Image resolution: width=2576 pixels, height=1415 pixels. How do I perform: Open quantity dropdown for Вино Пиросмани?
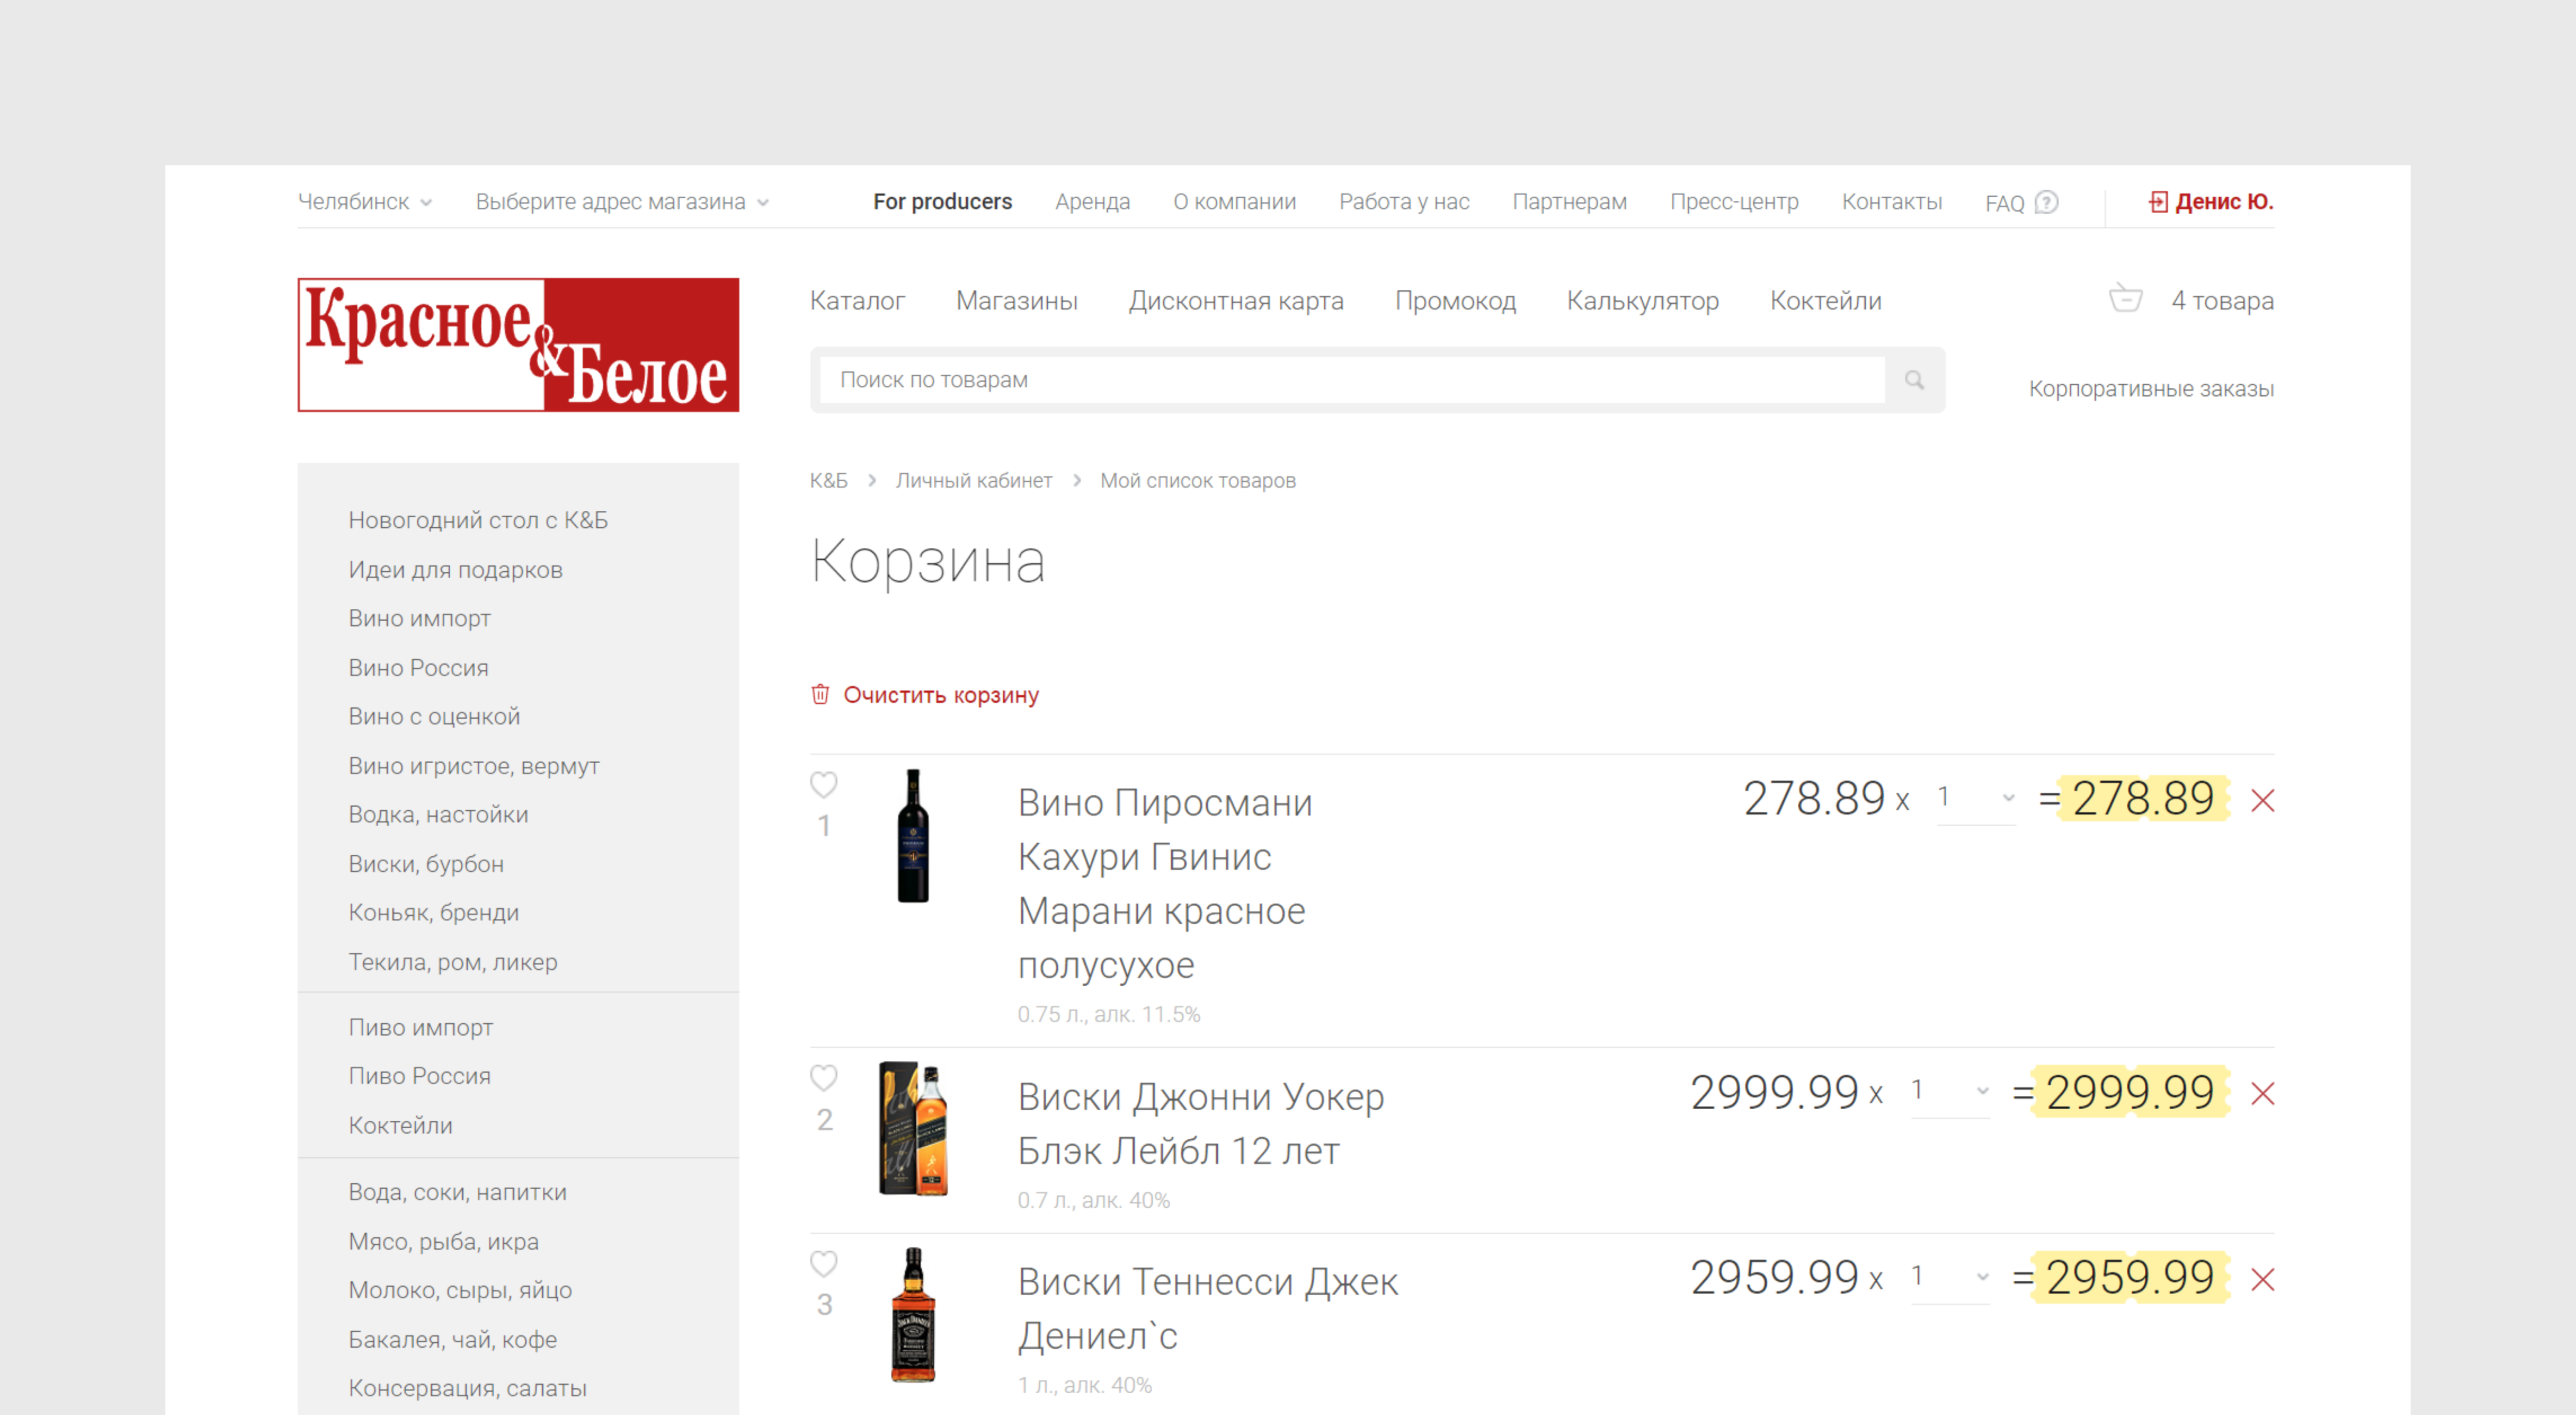pyautogui.click(x=1976, y=798)
